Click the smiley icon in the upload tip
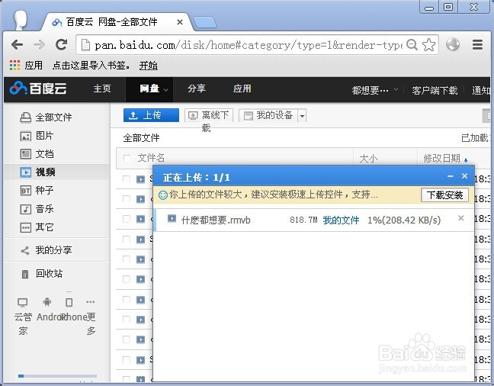The width and height of the screenshot is (494, 386). point(163,195)
